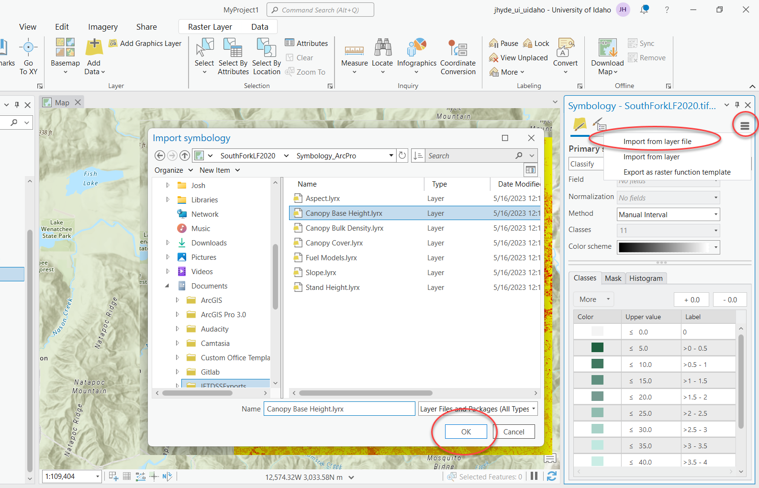This screenshot has width=759, height=488.
Task: Toggle the details panel in browse dialog
Action: tap(531, 170)
